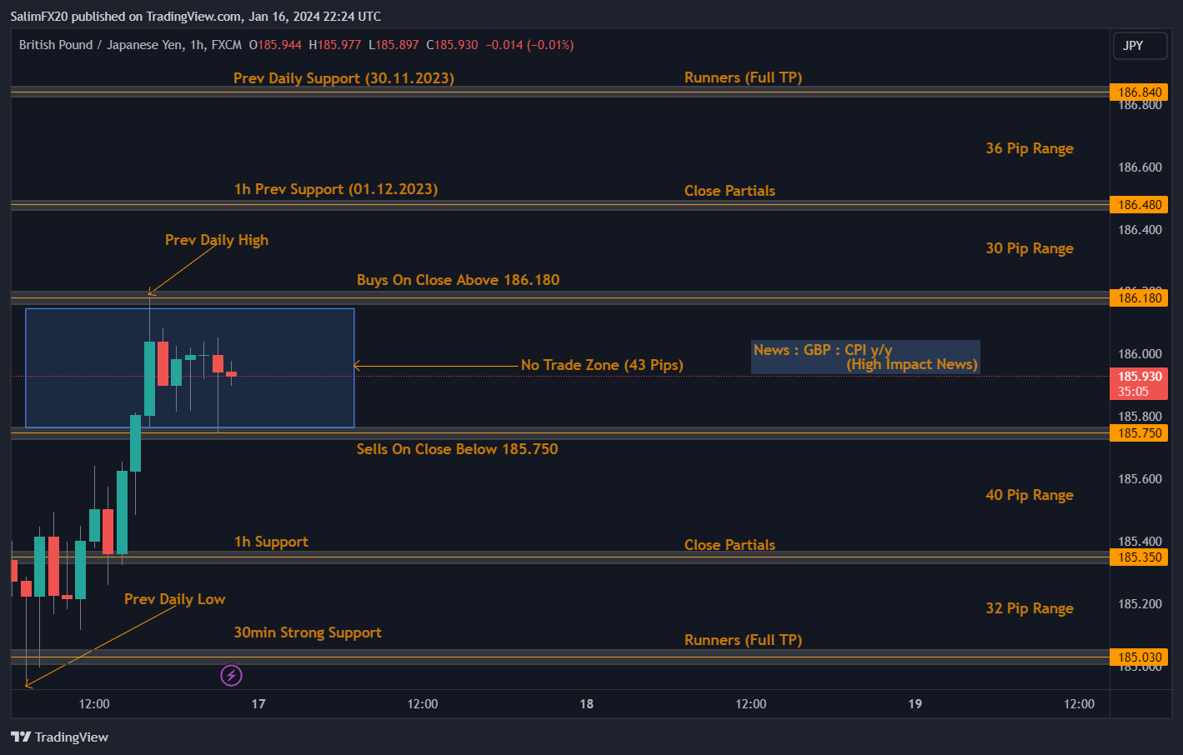
Task: Click the Sells On Close Below 185.750 text
Action: point(457,449)
